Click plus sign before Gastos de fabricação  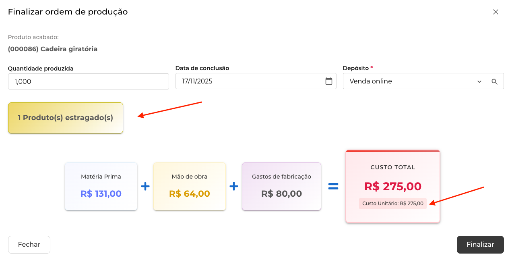[234, 186]
